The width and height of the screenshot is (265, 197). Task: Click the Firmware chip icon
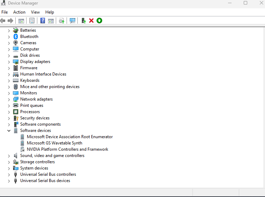click(x=16, y=68)
